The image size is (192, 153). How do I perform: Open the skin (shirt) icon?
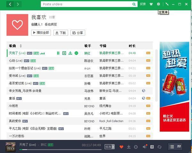pos(151,4)
